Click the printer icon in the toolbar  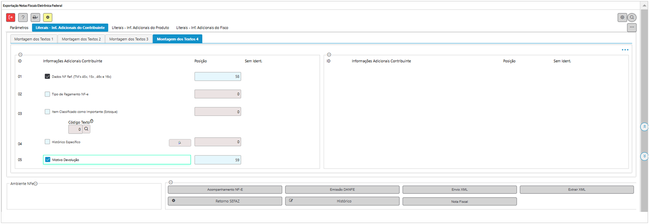click(x=35, y=17)
